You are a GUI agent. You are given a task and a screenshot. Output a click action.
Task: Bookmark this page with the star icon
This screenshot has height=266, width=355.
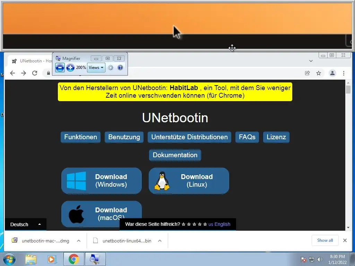[319, 73]
